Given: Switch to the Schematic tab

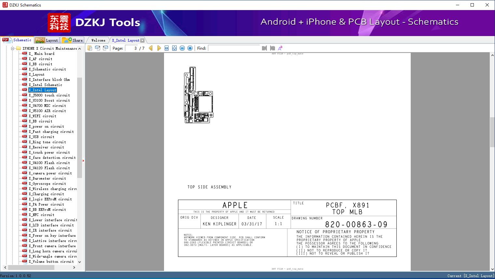Looking at the screenshot, I should point(17,40).
